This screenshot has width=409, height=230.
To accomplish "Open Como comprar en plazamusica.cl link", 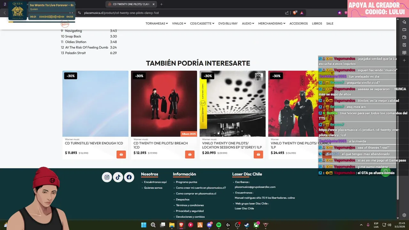I will (x=196, y=194).
